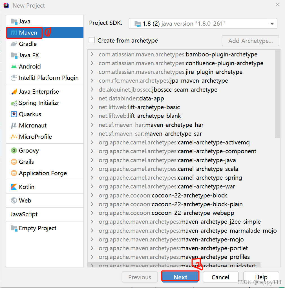Select JavaScript project type
The width and height of the screenshot is (285, 288).
pos(45,214)
